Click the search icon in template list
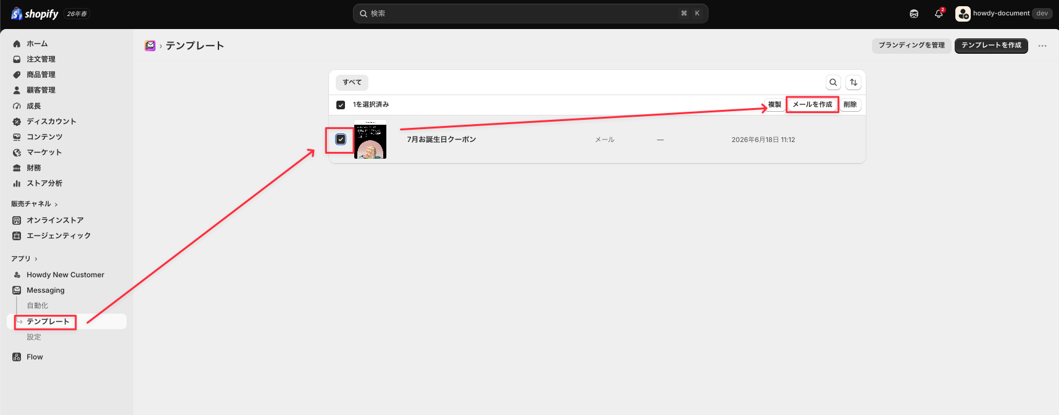Screen dimensions: 1059x415 point(833,82)
